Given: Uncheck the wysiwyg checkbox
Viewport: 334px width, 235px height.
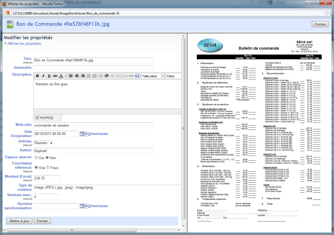Looking at the screenshot, I should [37, 118].
